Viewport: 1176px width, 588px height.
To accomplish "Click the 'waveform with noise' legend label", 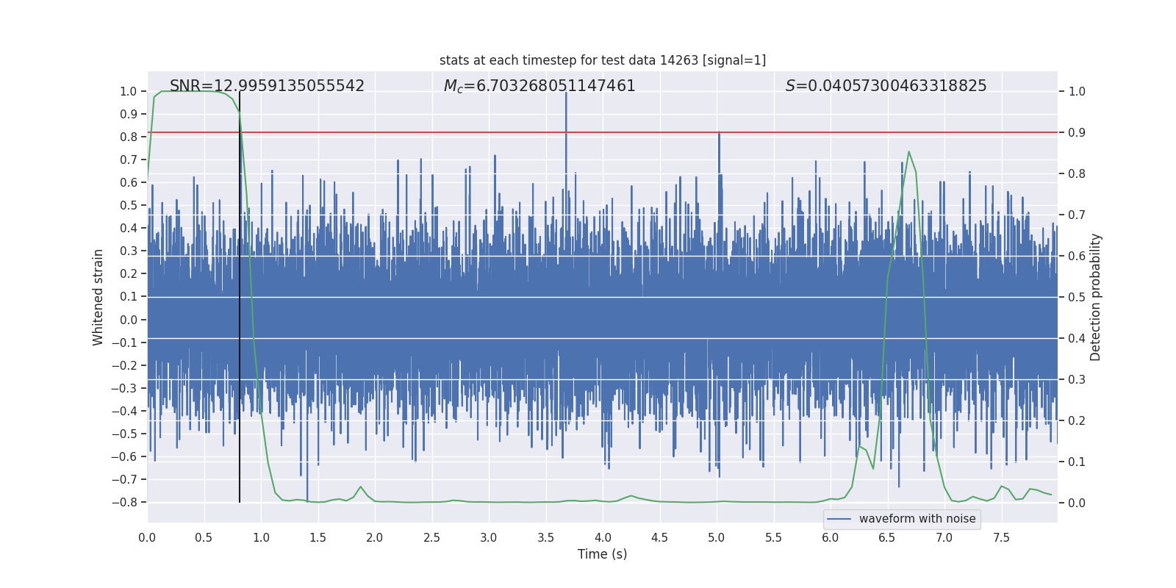I will (x=917, y=519).
